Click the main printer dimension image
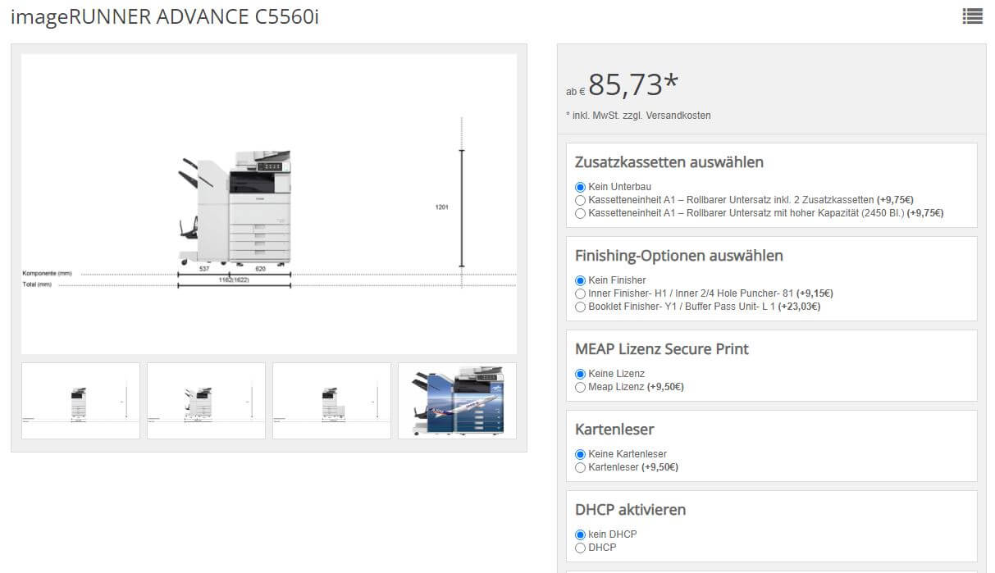 click(x=269, y=204)
